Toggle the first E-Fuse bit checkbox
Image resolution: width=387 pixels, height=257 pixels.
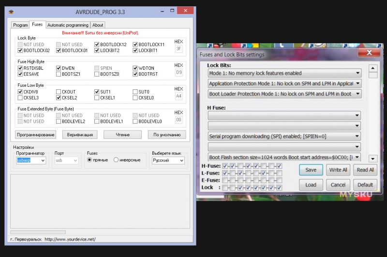pyautogui.click(x=225, y=180)
